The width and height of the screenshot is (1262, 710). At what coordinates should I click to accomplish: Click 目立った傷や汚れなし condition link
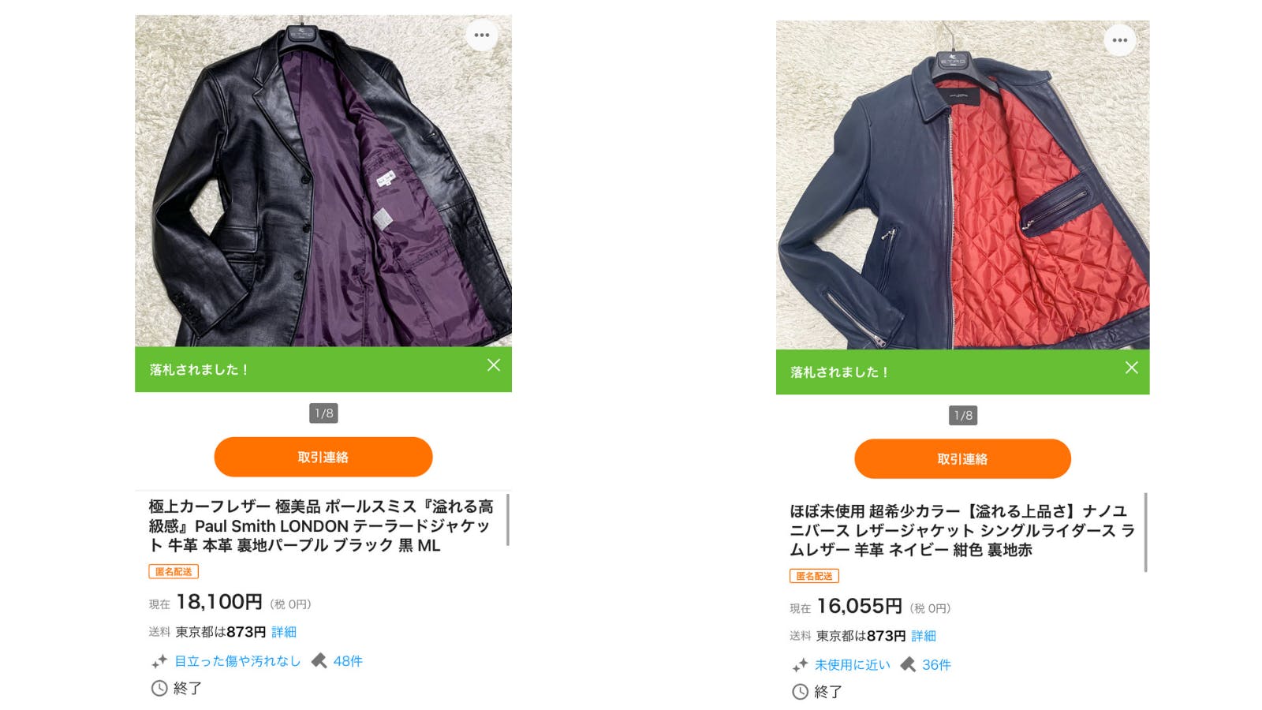237,661
